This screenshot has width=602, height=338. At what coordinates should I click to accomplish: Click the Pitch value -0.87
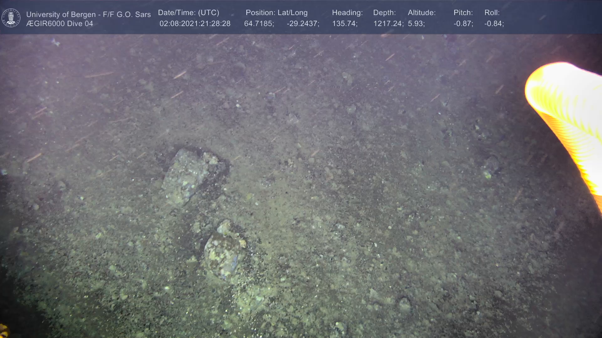click(463, 24)
